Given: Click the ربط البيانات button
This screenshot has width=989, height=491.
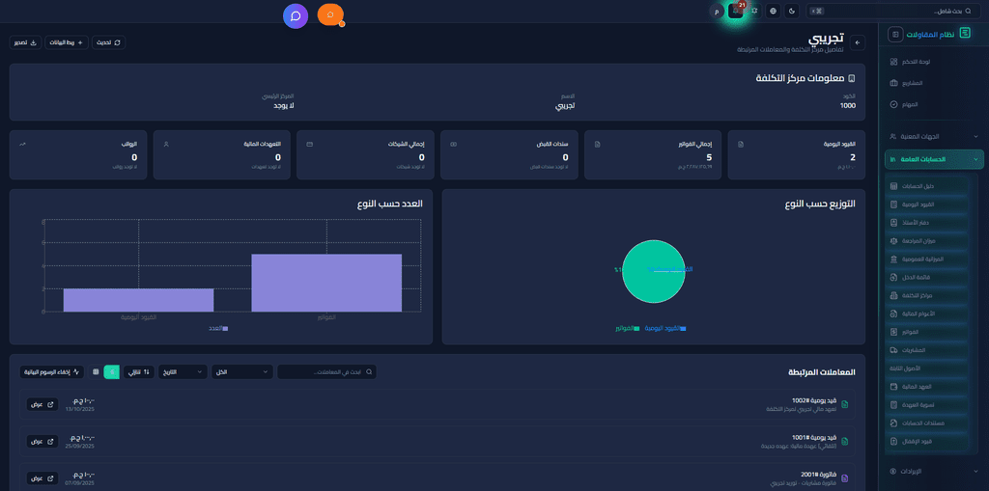Looking at the screenshot, I should 67,42.
